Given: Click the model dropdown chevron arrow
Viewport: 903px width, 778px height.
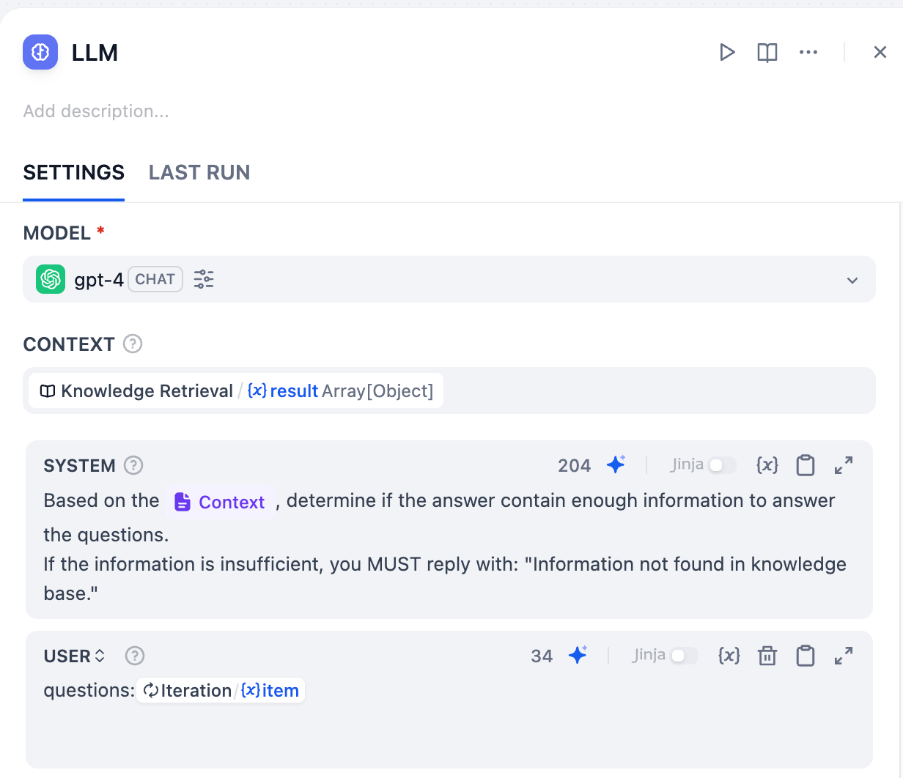Looking at the screenshot, I should 852,280.
